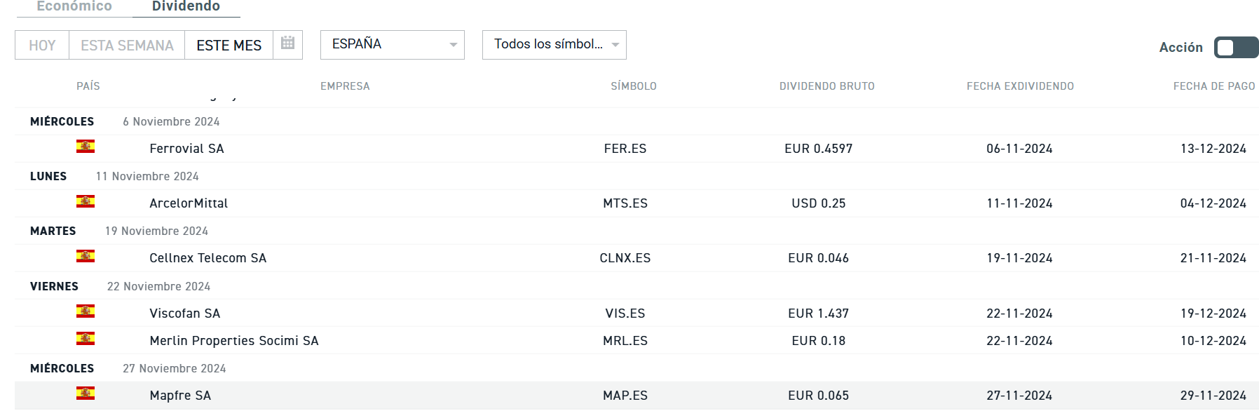Sort by the DIVIDENDO BRUTO column header
The image size is (1259, 418).
point(826,86)
